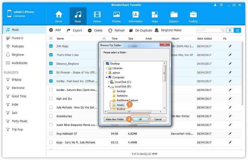Screen dimensions: 248x160
Task: Select the Britpop playlist
Action: pyautogui.click(x=16, y=80)
